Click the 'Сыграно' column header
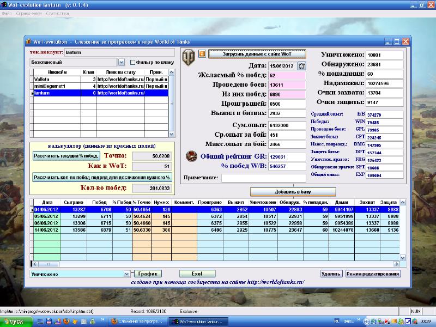Screen dimensions: 436x327 (x=74, y=202)
